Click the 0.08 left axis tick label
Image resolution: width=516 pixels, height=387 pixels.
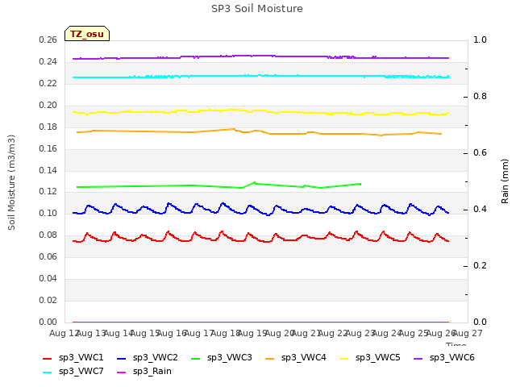point(48,235)
